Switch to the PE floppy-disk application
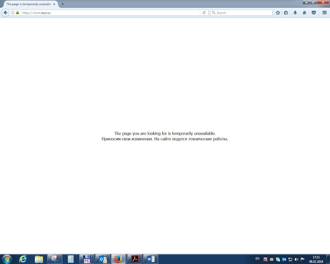 87,259
